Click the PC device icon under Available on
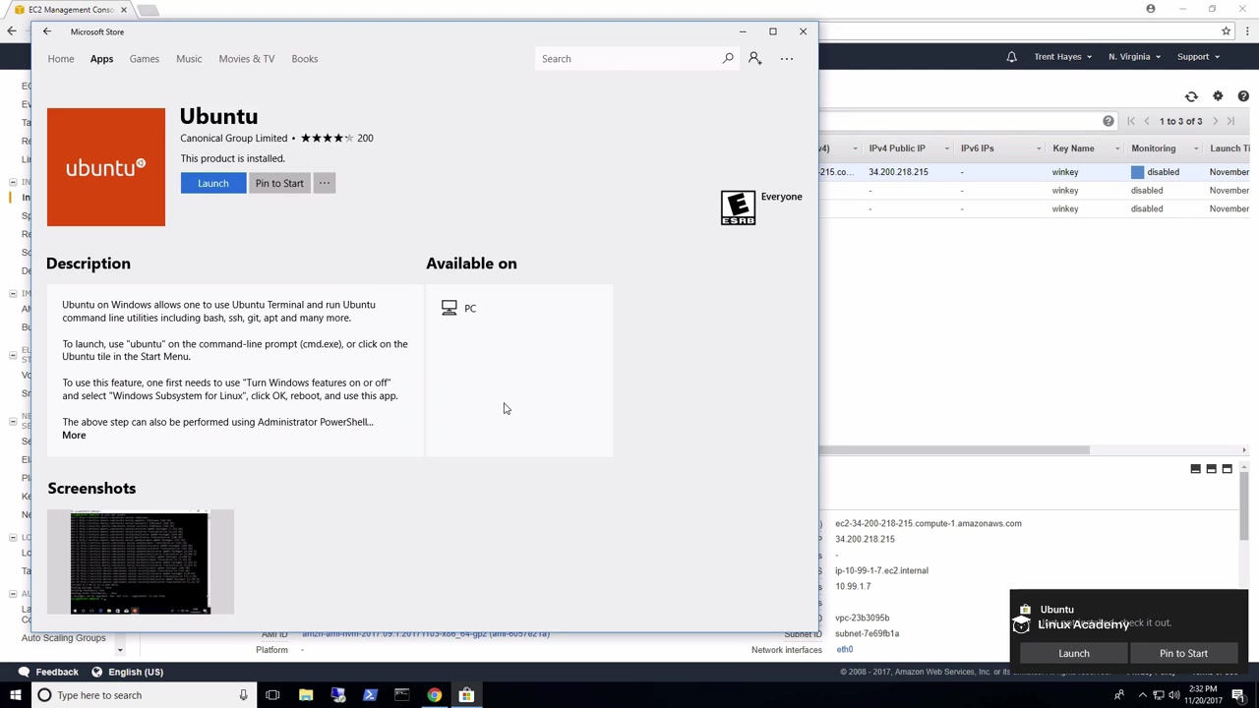 point(450,309)
